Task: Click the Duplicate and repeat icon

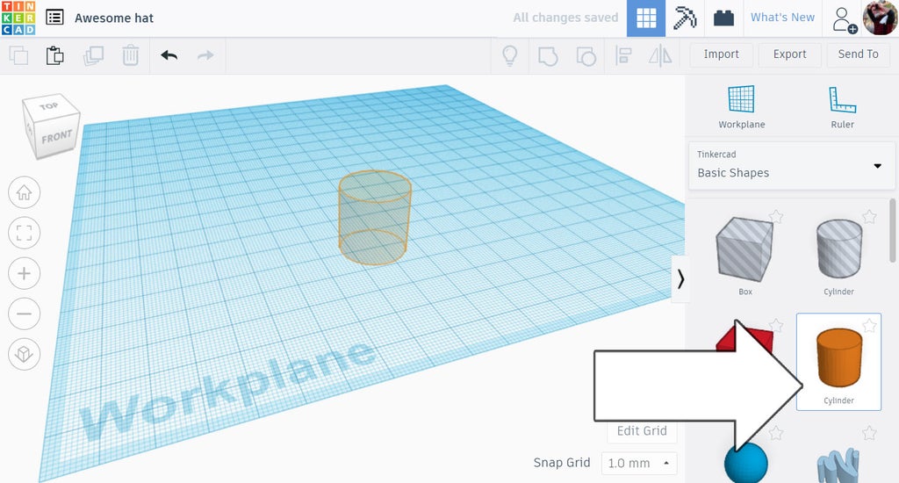Action: tap(93, 55)
